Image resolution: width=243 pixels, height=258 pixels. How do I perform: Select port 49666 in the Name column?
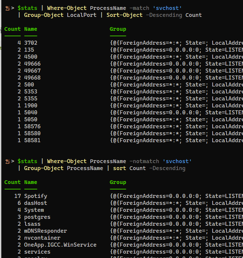pyautogui.click(x=32, y=64)
